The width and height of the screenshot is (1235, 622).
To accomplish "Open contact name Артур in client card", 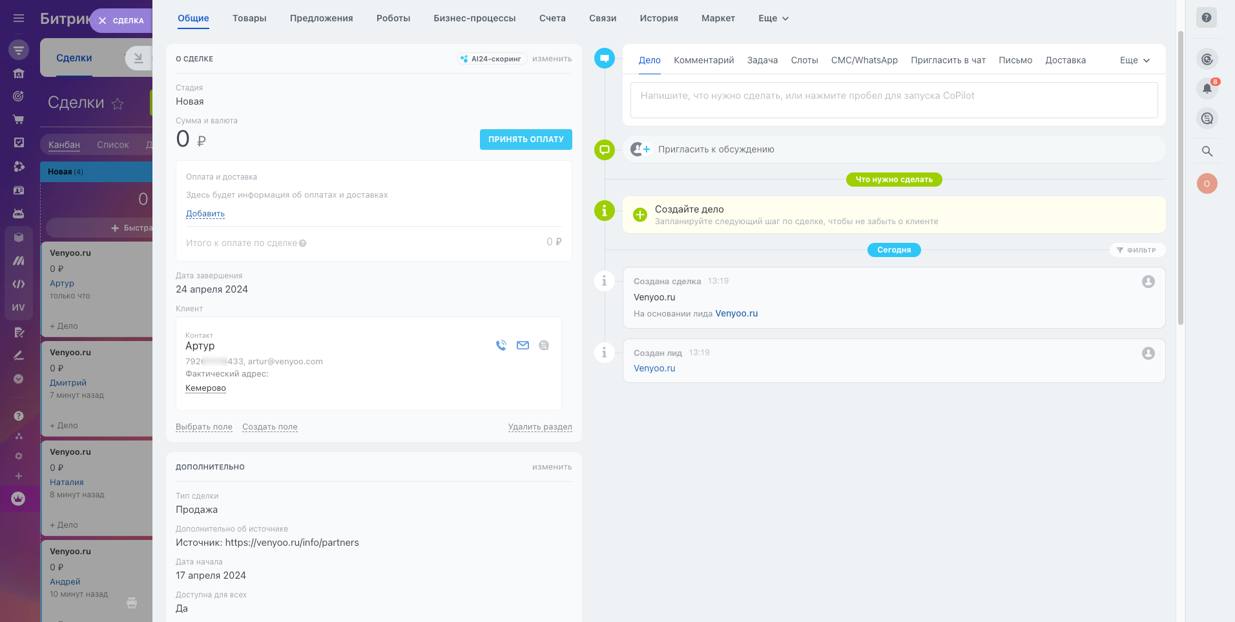I will click(x=200, y=346).
